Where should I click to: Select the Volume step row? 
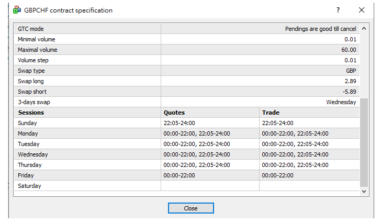click(x=187, y=60)
